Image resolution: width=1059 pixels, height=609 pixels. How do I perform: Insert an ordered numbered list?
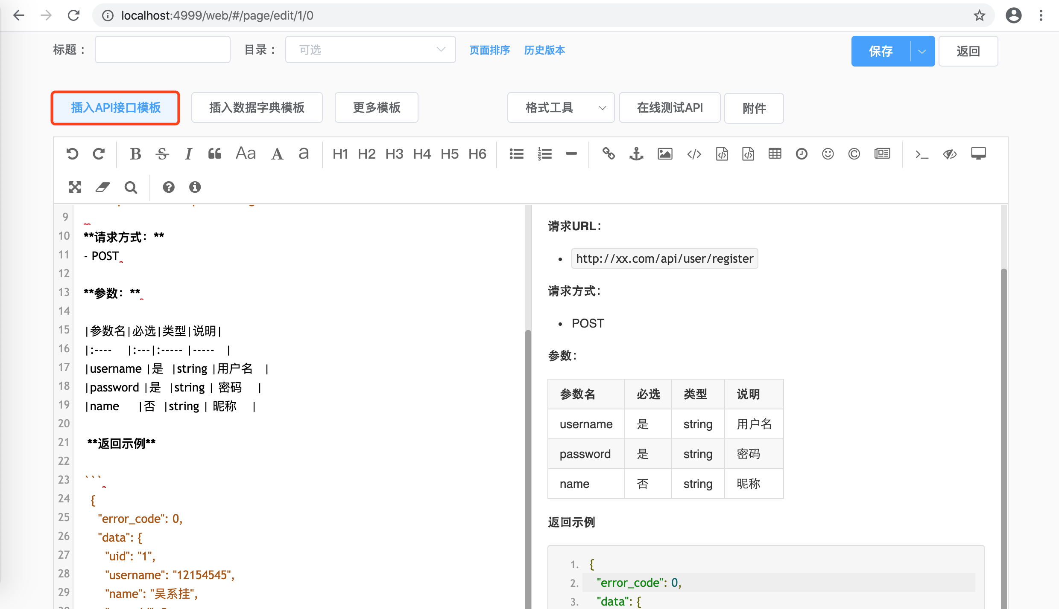pyautogui.click(x=545, y=154)
